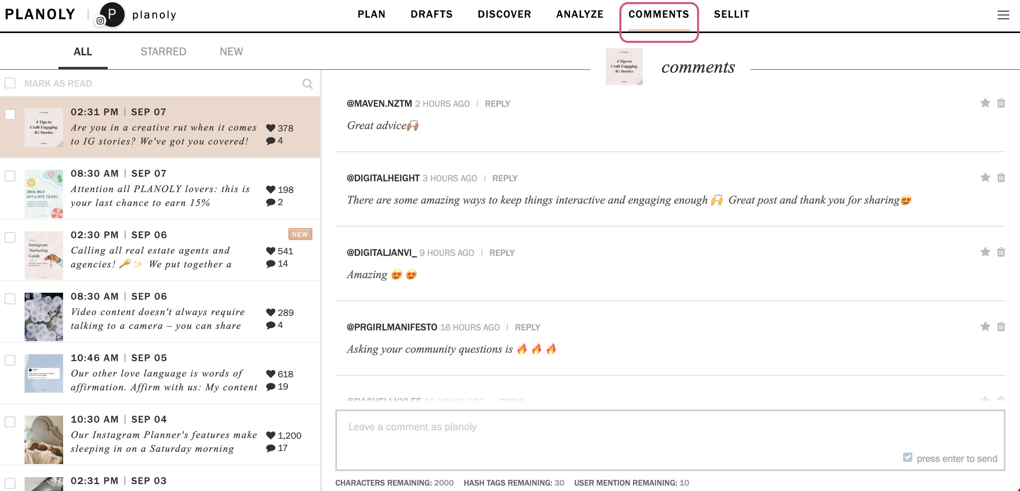Select checkbox for 02:31 PM Sep 03 post
Image resolution: width=1020 pixels, height=491 pixels.
pos(10,483)
